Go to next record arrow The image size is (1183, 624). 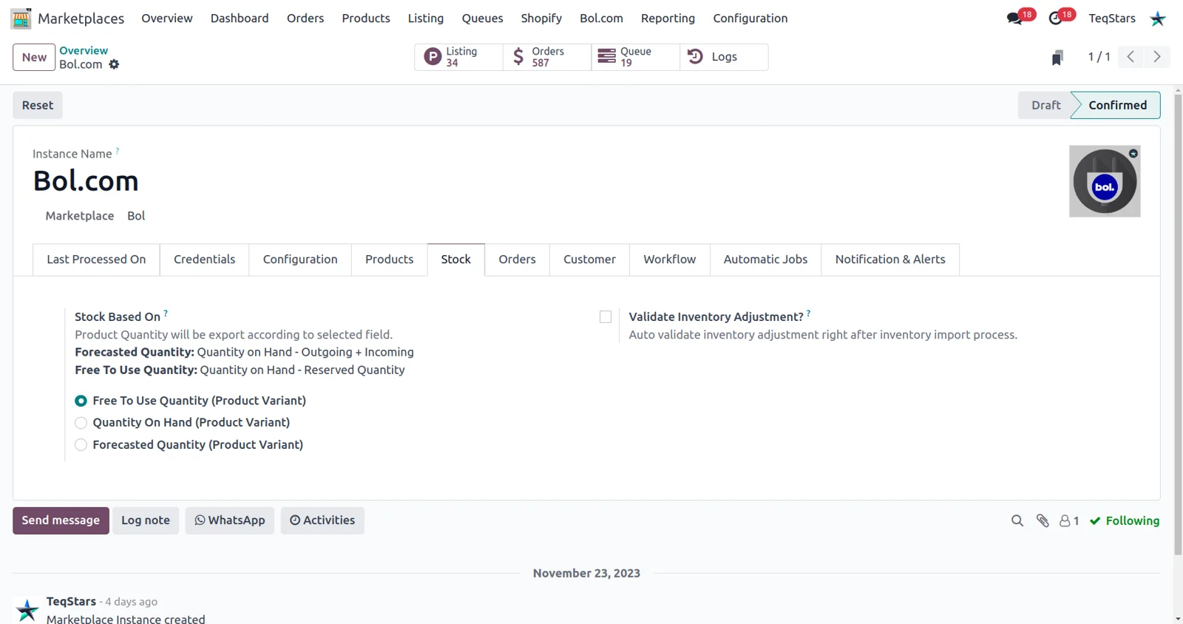point(1157,57)
